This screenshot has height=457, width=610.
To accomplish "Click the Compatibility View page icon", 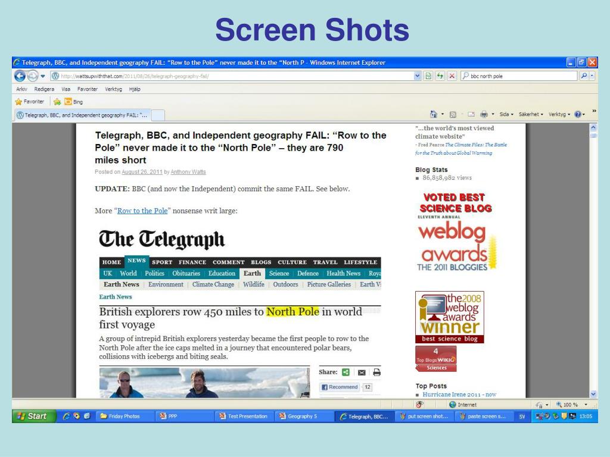I will point(428,76).
